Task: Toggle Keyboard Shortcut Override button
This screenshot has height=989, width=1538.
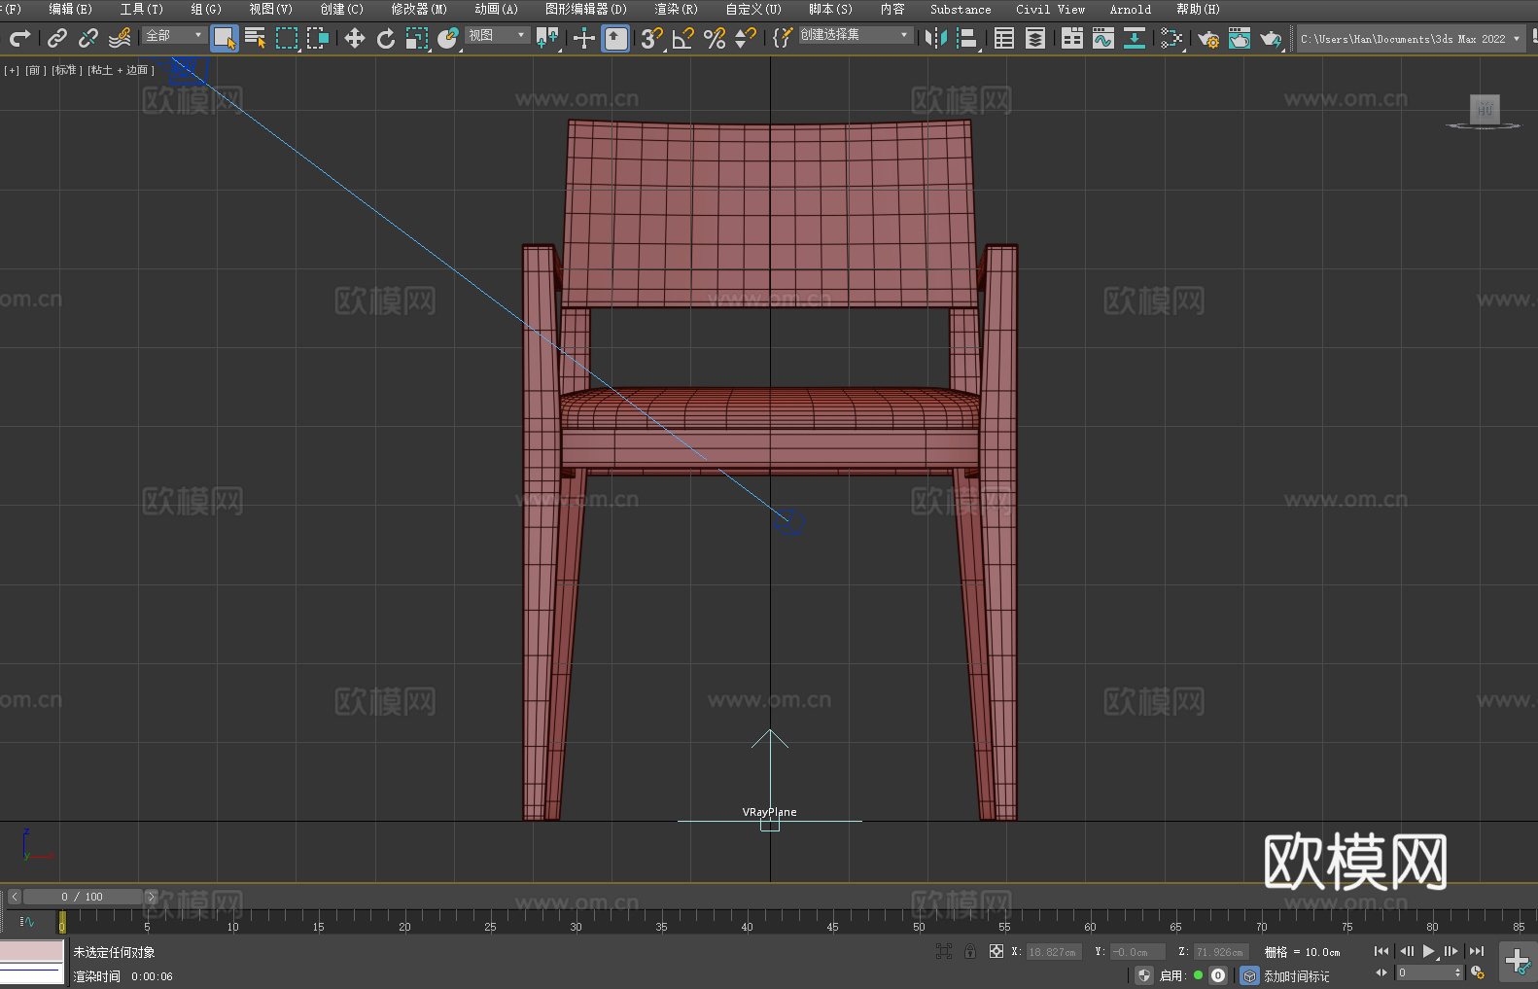Action: pyautogui.click(x=615, y=38)
